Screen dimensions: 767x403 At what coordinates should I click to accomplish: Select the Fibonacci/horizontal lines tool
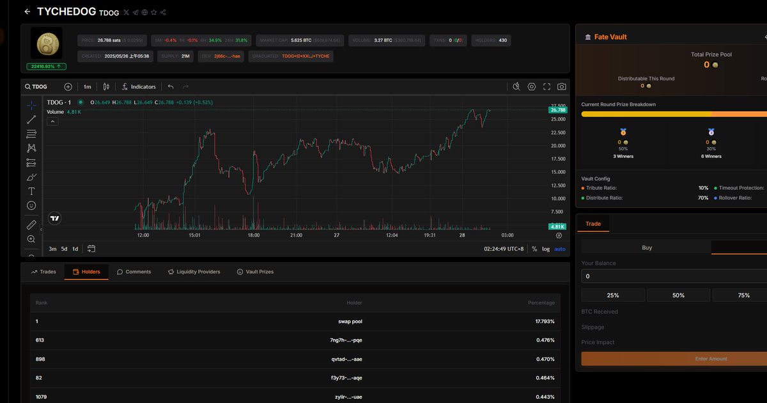click(x=31, y=134)
